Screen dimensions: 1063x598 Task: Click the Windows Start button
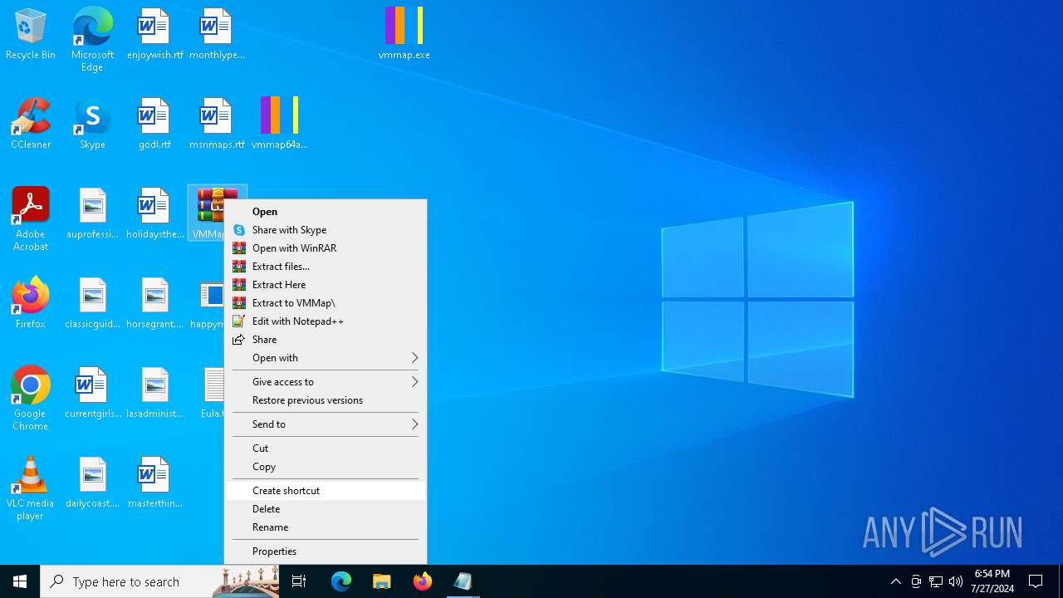tap(20, 581)
